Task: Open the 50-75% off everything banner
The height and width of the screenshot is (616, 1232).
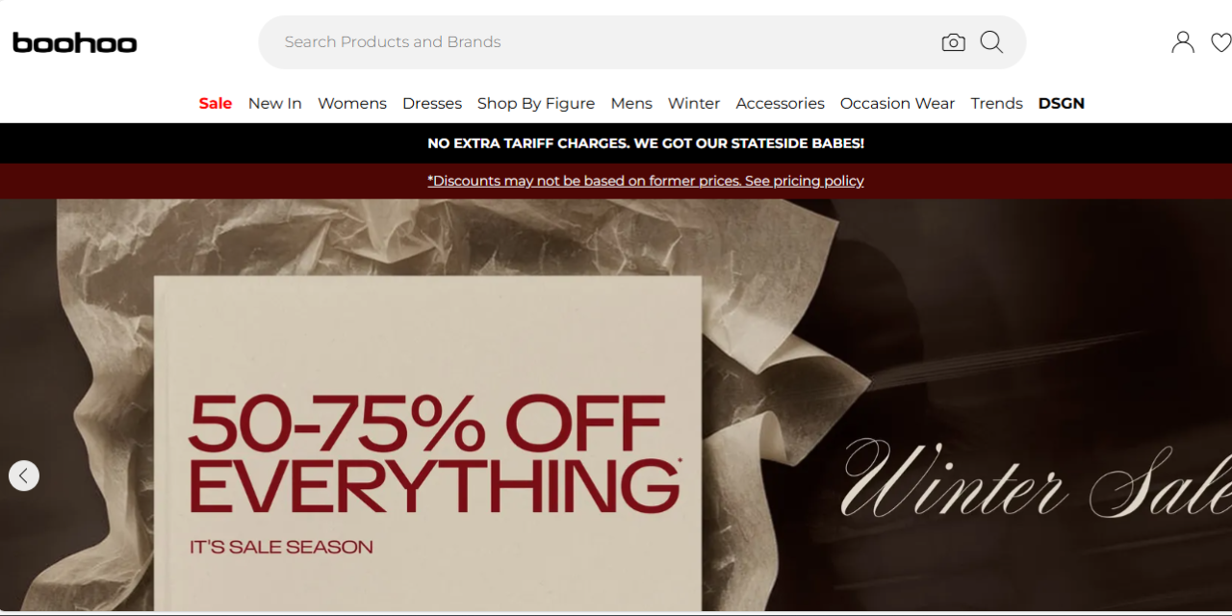Action: click(x=616, y=405)
